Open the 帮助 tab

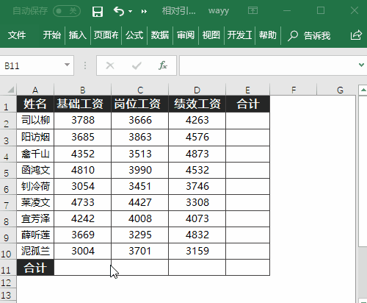pos(268,35)
